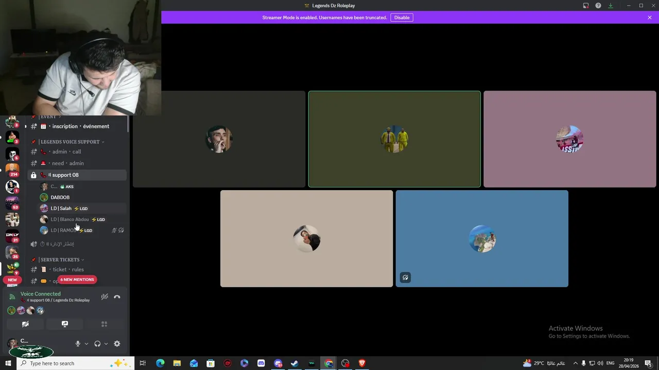The height and width of the screenshot is (370, 659).
Task: Open the ENG language indicator
Action: (x=611, y=363)
